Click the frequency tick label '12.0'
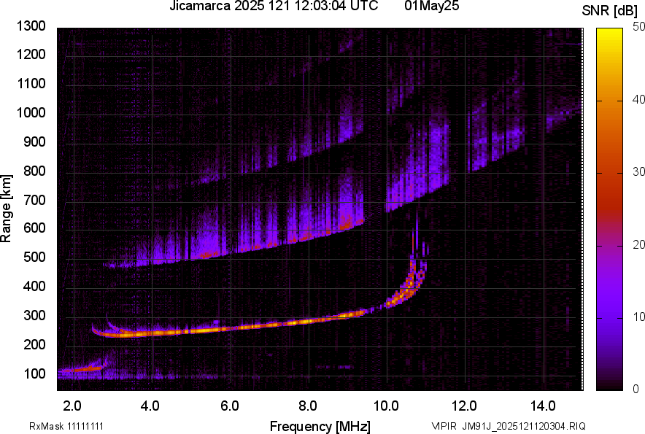Screen dimensions: 645x434 465,406
